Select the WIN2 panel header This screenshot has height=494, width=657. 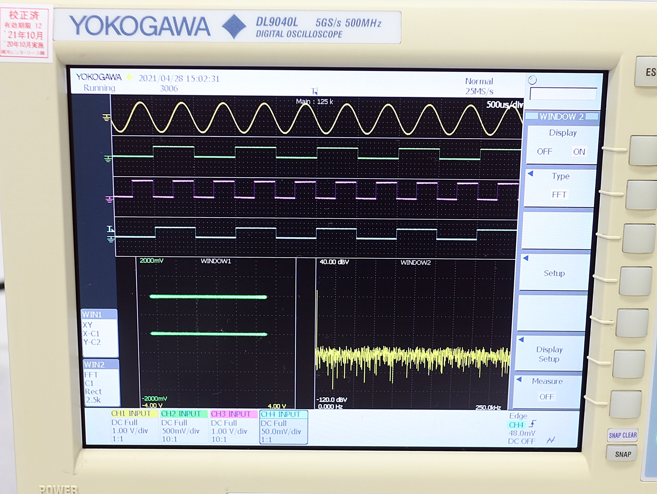click(x=101, y=365)
